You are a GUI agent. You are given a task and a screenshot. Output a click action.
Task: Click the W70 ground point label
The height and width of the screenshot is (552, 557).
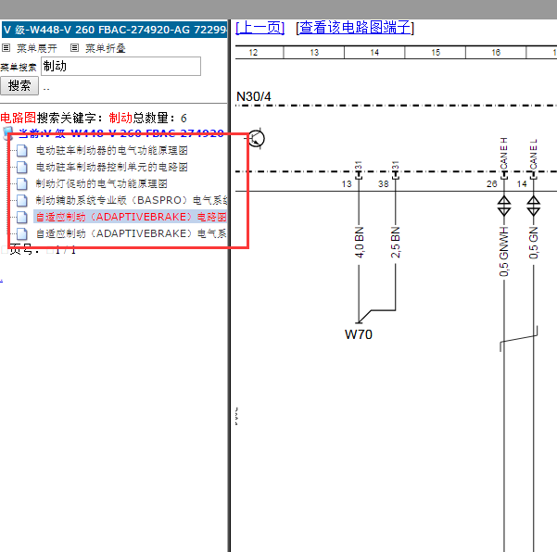pyautogui.click(x=359, y=334)
